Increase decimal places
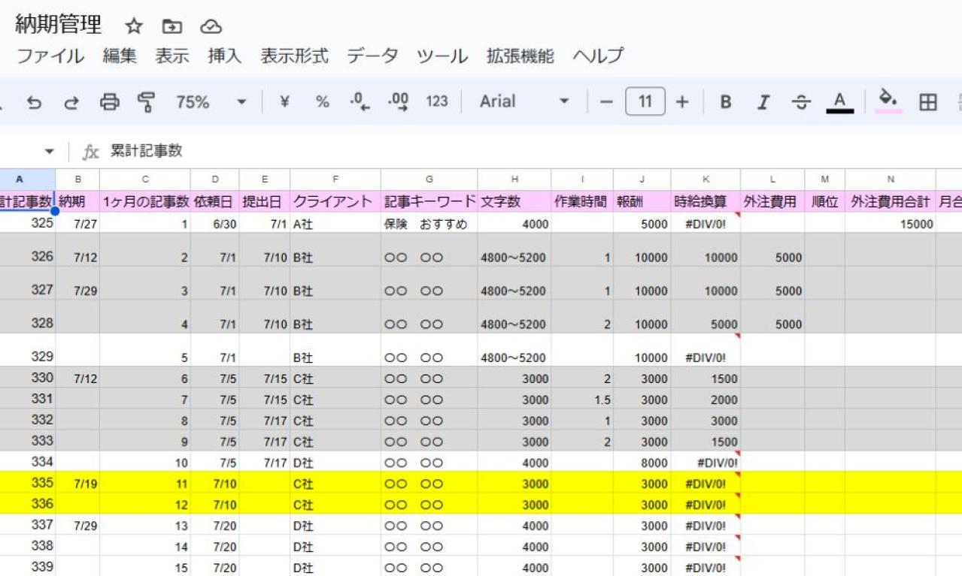Viewport: 962px width, 576px height. pos(397,101)
